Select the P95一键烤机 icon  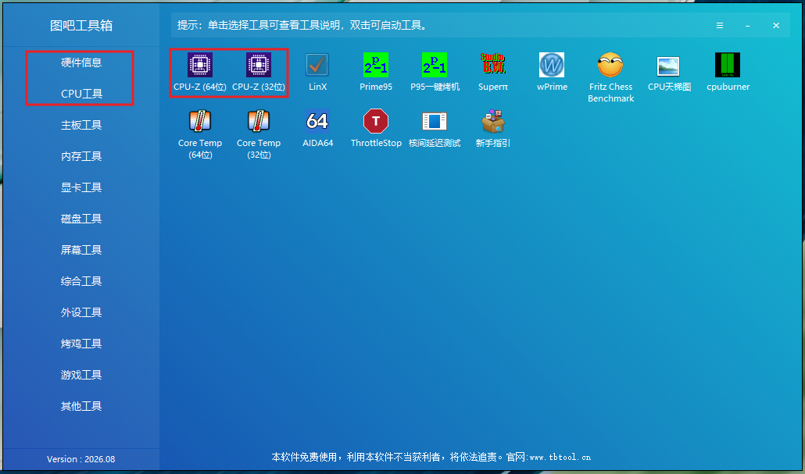(435, 65)
